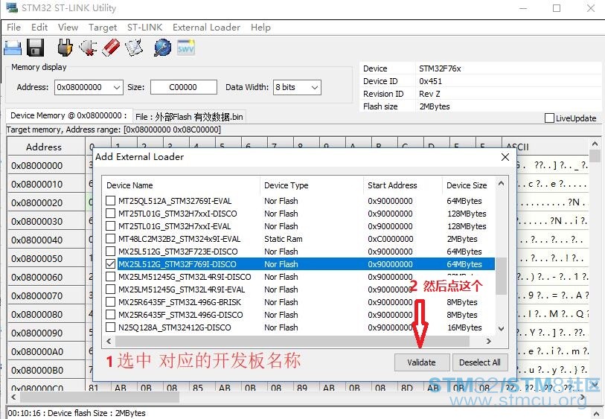The image size is (605, 419).
Task: Sort loaders by Start Address column
Action: click(x=403, y=185)
